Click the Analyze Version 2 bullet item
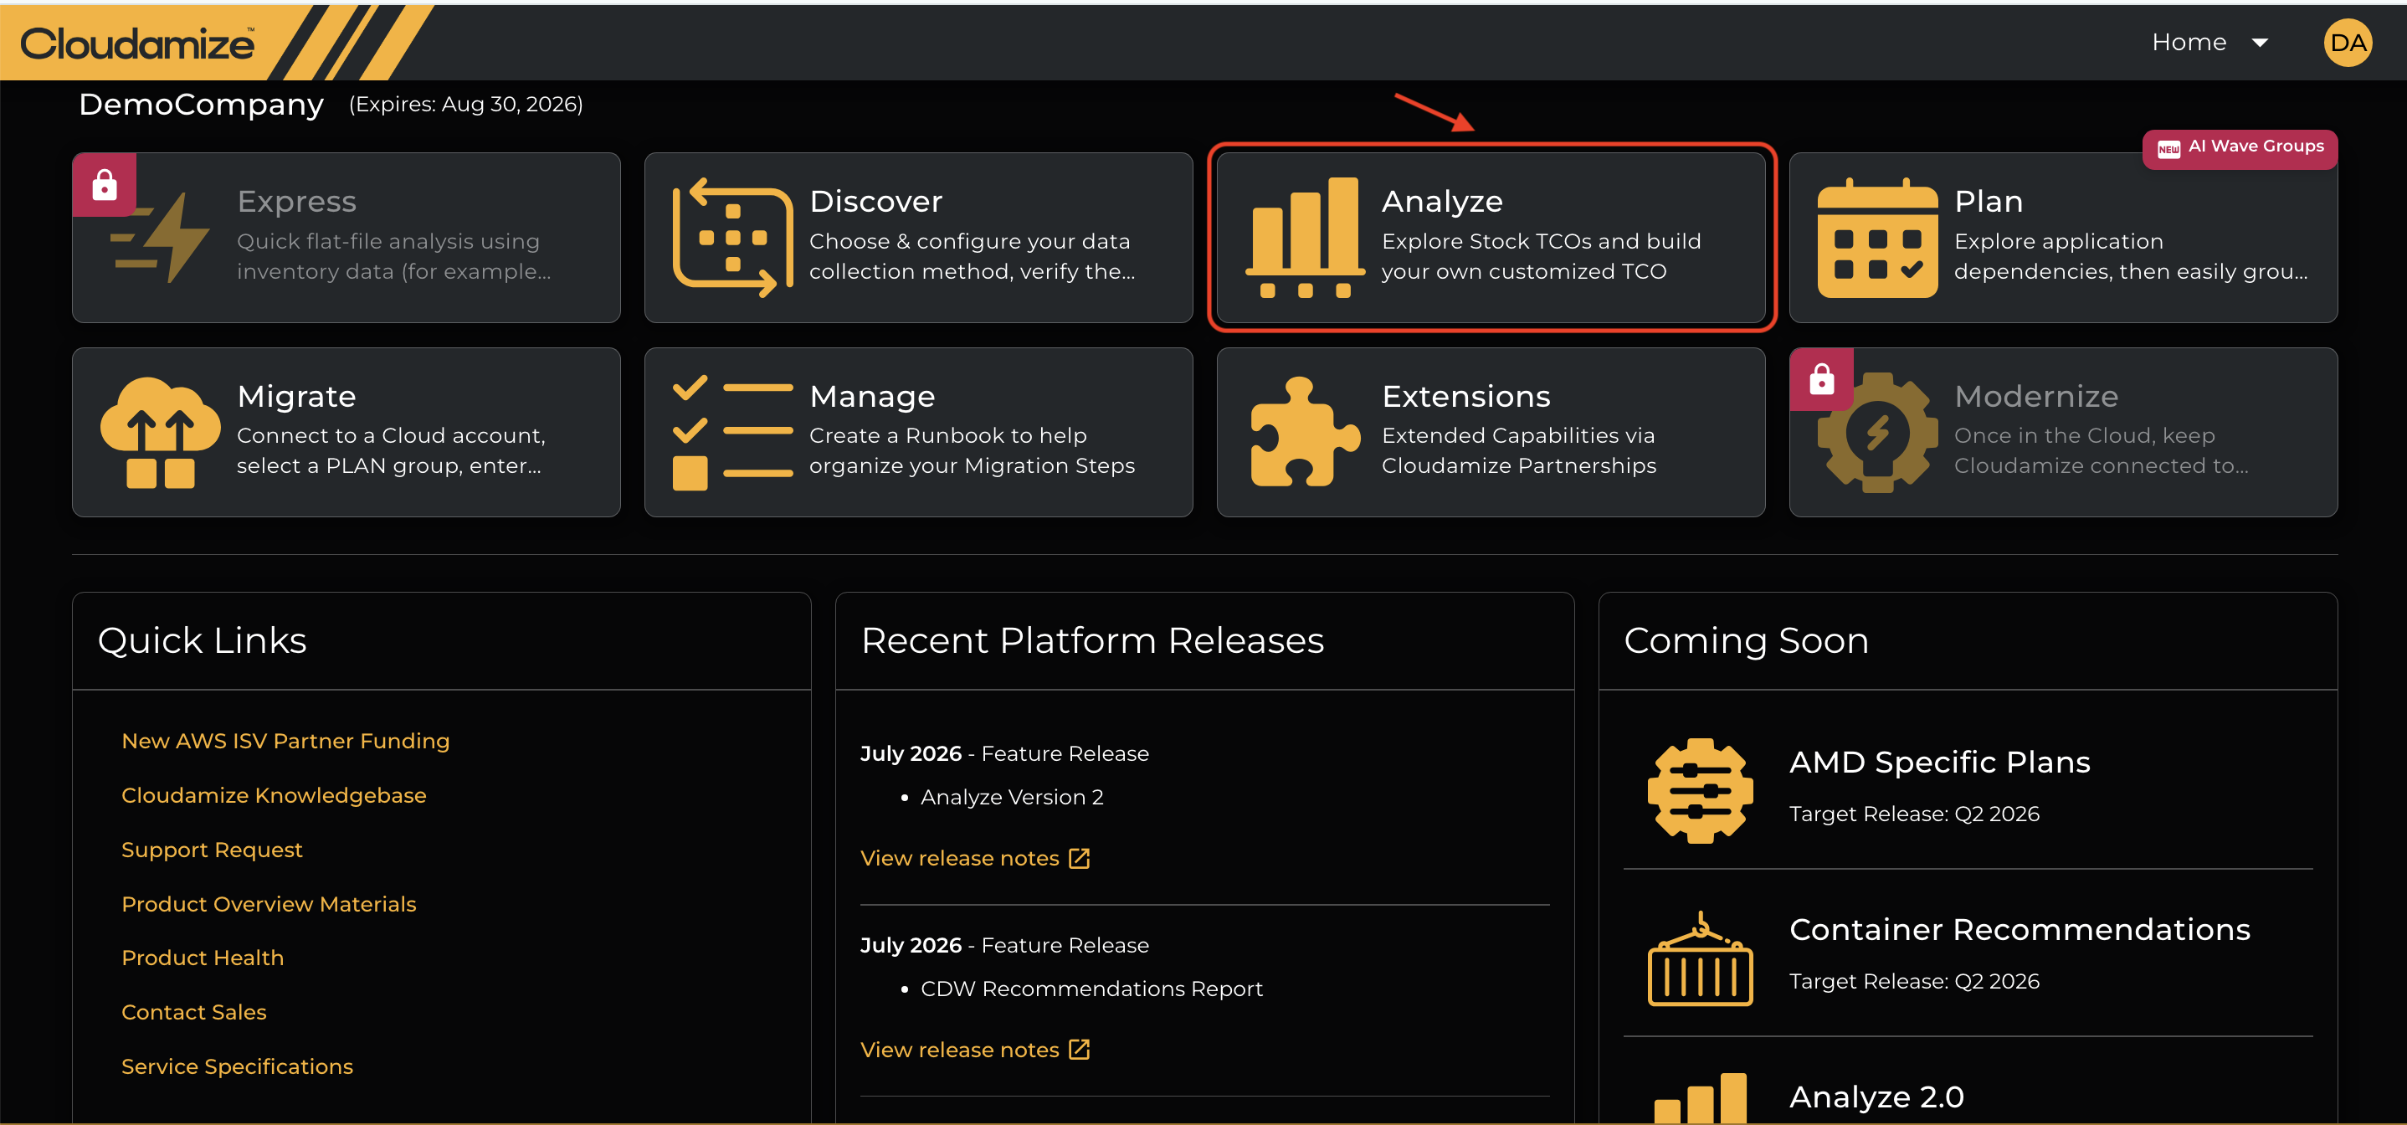Screen dimensions: 2407x1125 pyautogui.click(x=1012, y=797)
